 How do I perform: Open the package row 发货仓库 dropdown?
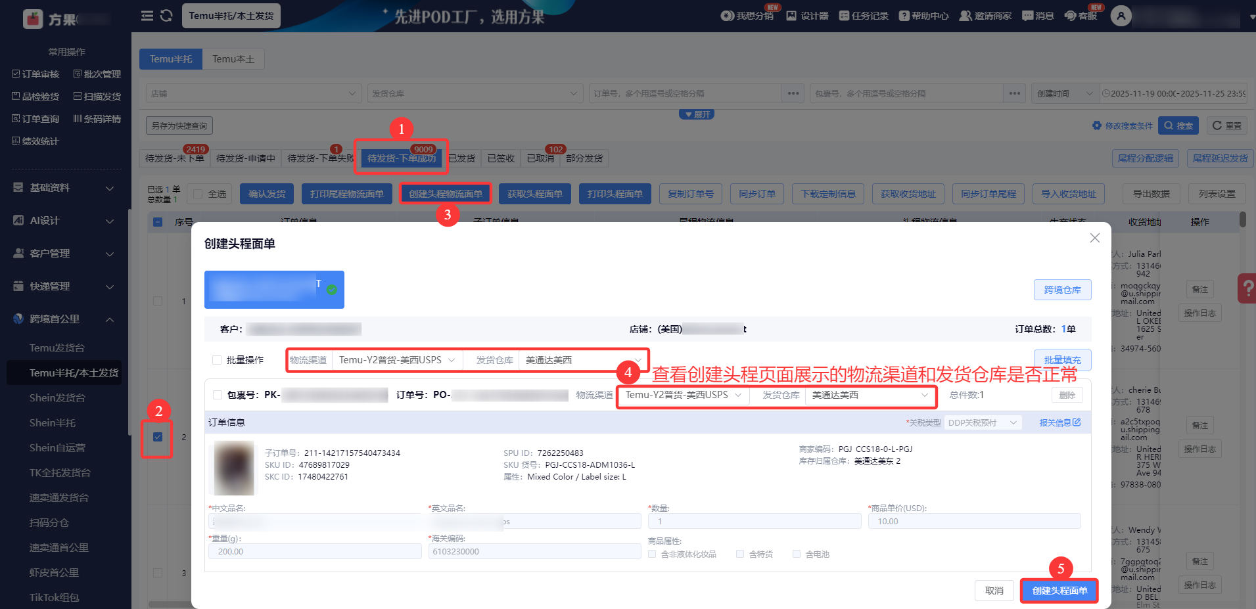(870, 395)
